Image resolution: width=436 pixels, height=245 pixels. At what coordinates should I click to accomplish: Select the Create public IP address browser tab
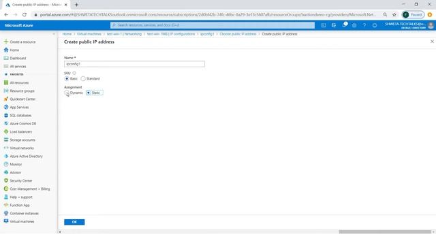click(36, 5)
